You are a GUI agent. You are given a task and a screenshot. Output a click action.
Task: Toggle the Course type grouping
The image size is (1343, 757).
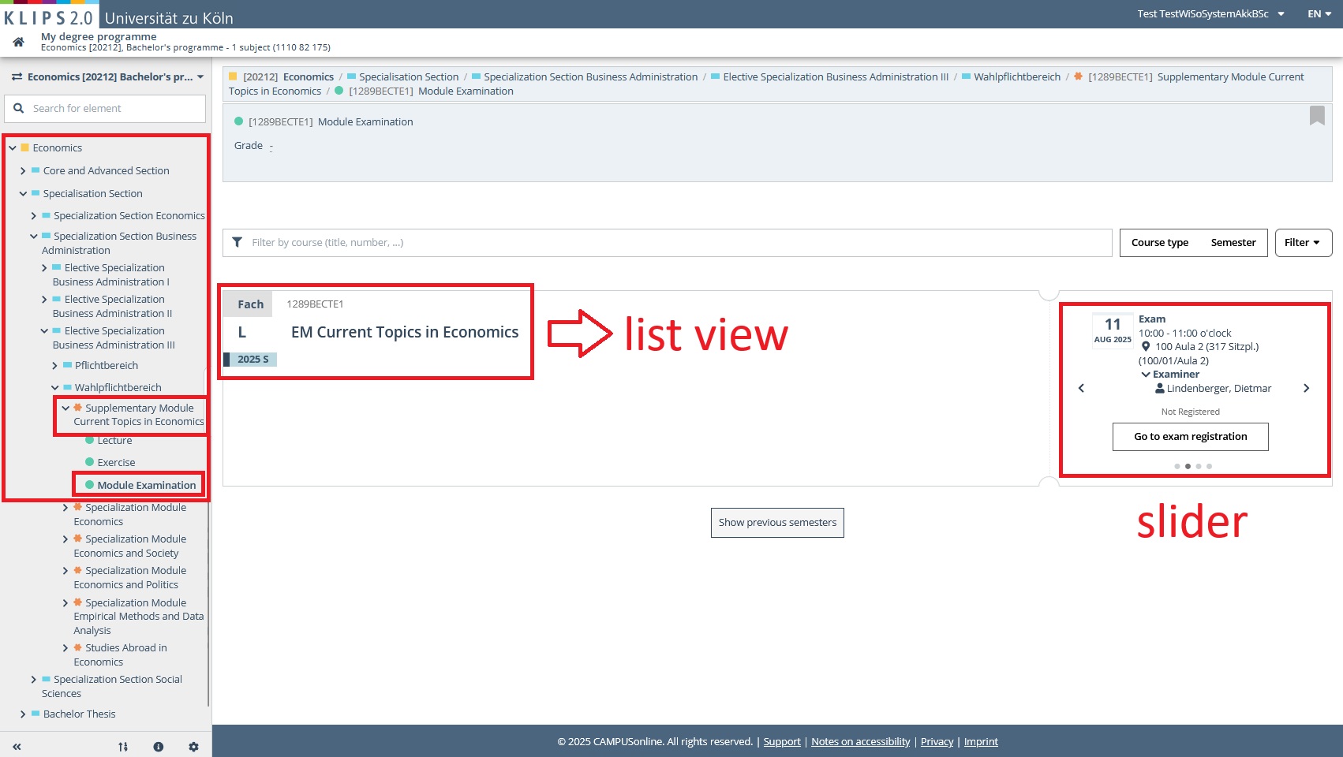click(1159, 243)
